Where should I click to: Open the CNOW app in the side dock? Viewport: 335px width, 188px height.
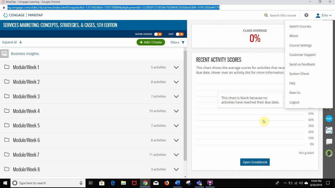[329, 130]
